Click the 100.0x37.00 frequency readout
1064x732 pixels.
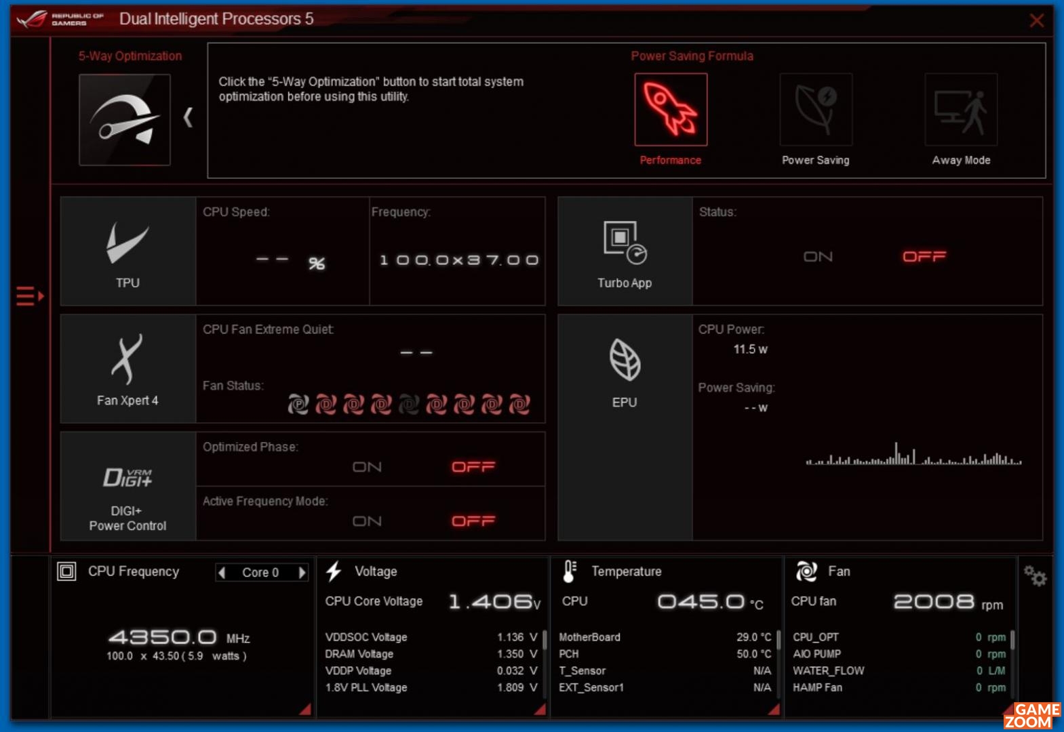point(459,260)
